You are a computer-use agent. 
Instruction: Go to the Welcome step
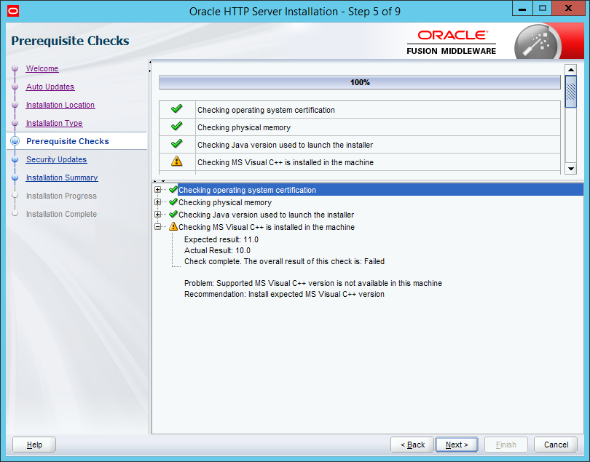(42, 68)
